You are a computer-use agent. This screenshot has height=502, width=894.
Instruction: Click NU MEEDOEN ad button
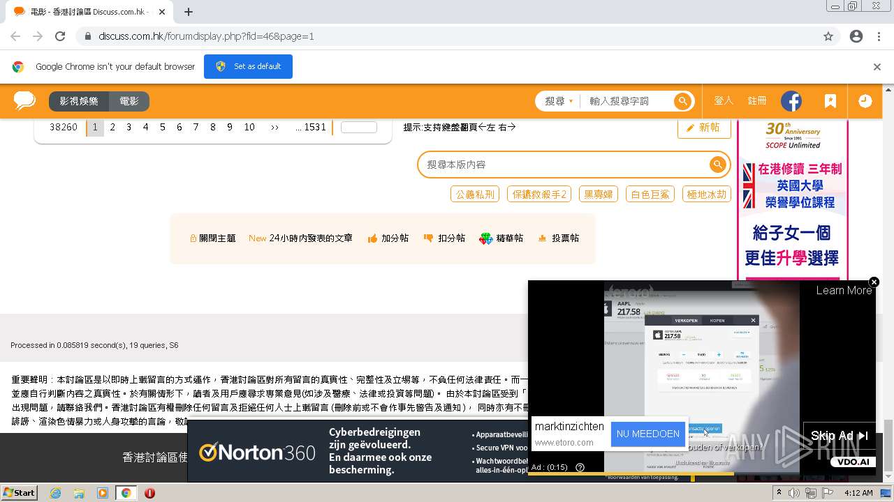647,434
